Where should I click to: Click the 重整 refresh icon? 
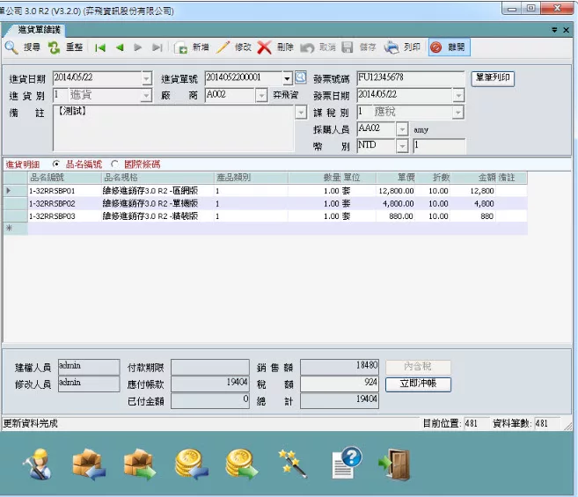(55, 48)
